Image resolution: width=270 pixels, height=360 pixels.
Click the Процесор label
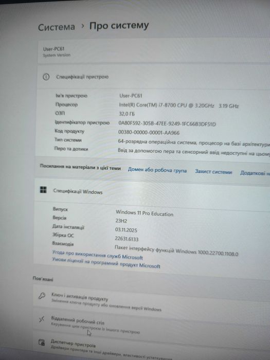(66, 105)
